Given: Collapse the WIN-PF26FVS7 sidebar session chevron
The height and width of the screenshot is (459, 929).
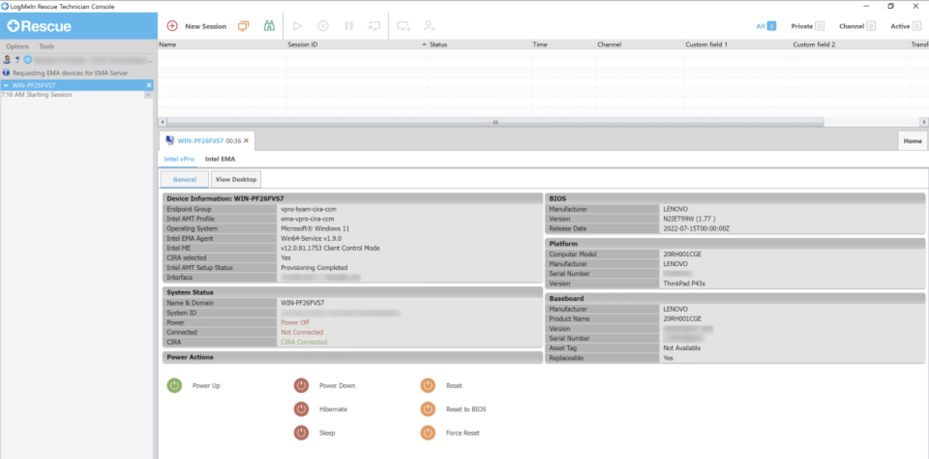Looking at the screenshot, I should [x=6, y=85].
